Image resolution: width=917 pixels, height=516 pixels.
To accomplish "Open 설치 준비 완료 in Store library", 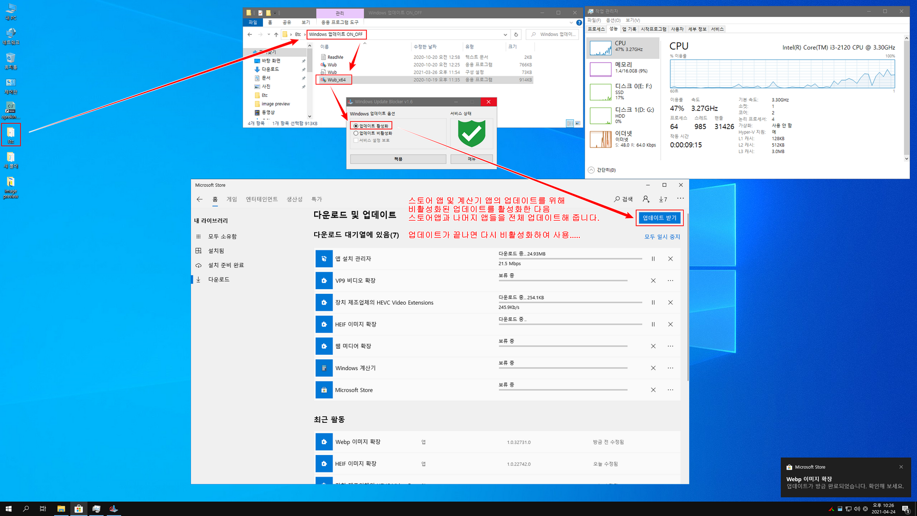I will tap(226, 265).
